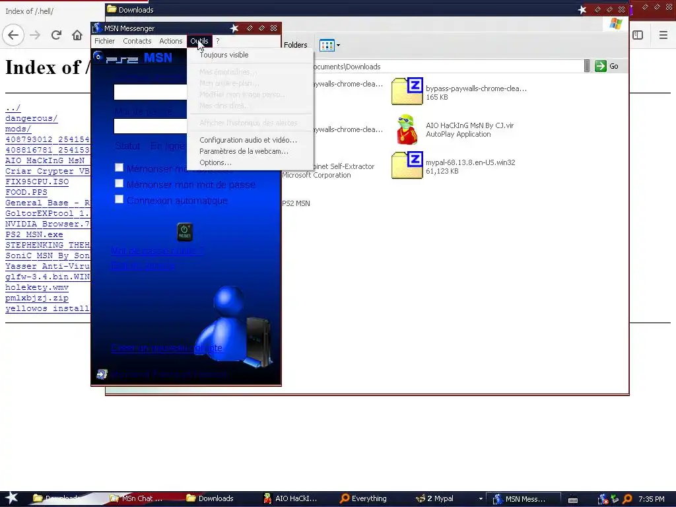Open the Outils menu in MSN Messenger
Viewport: 676px width, 507px height.
[199, 41]
